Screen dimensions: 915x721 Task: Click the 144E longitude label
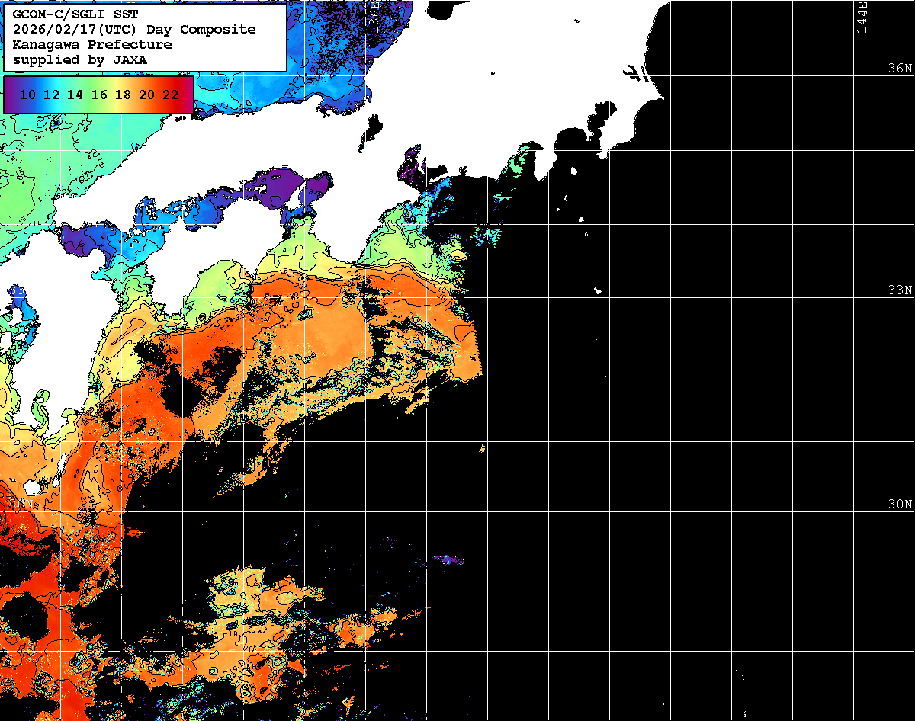coord(862,17)
